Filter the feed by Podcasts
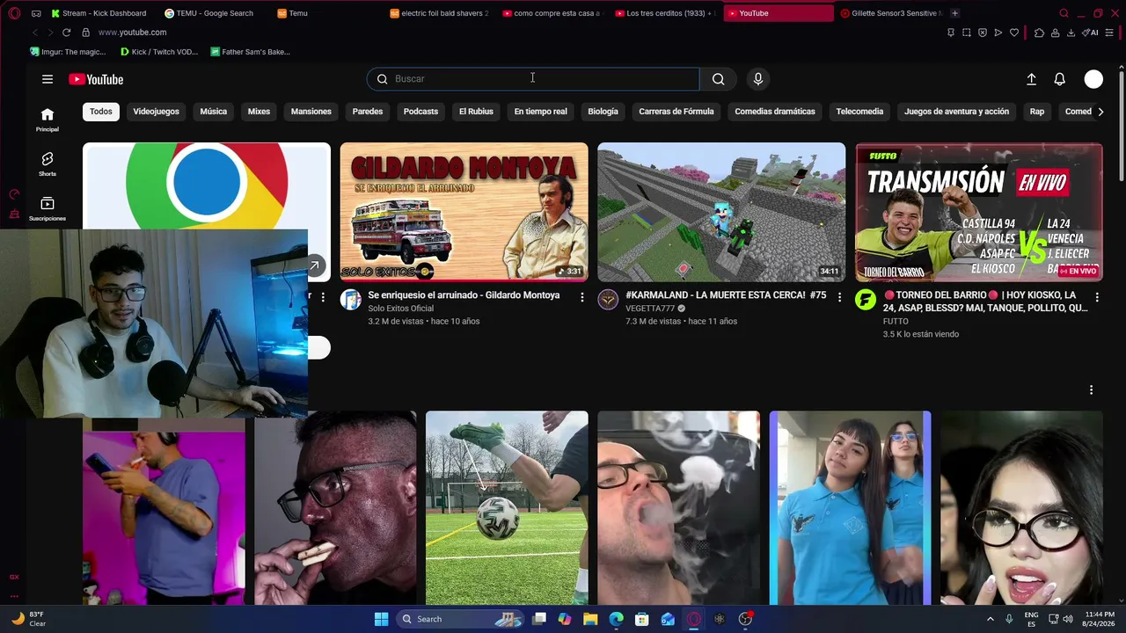 tap(420, 112)
